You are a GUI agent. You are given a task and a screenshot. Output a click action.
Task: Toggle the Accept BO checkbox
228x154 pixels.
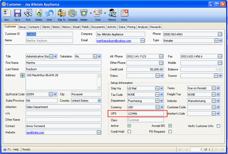pyautogui.click(x=170, y=126)
